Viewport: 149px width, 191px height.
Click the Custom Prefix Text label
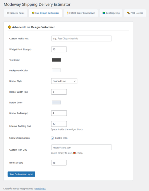[x=19, y=39]
